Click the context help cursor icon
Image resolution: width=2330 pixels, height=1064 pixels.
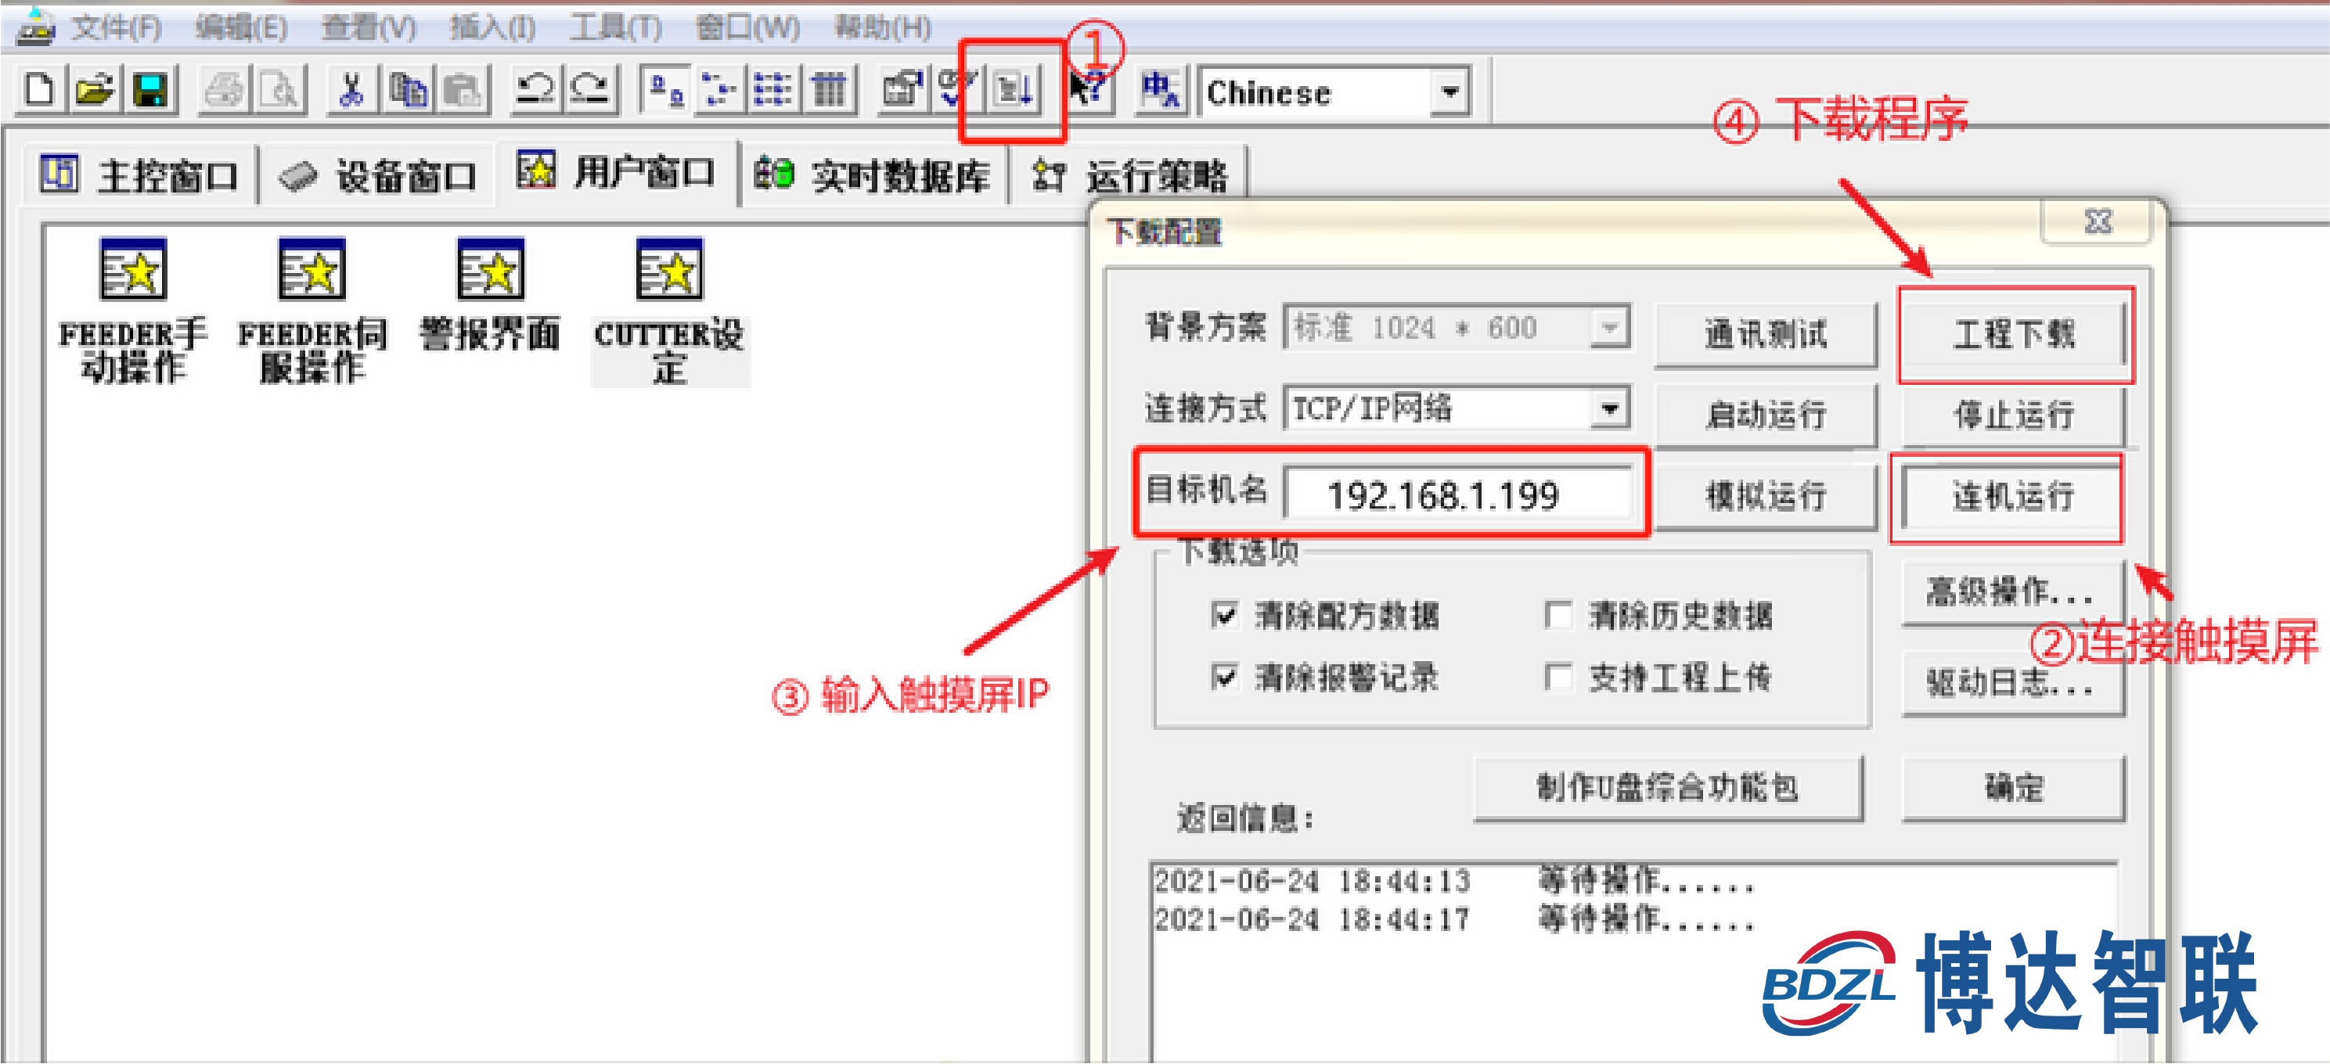point(1086,91)
